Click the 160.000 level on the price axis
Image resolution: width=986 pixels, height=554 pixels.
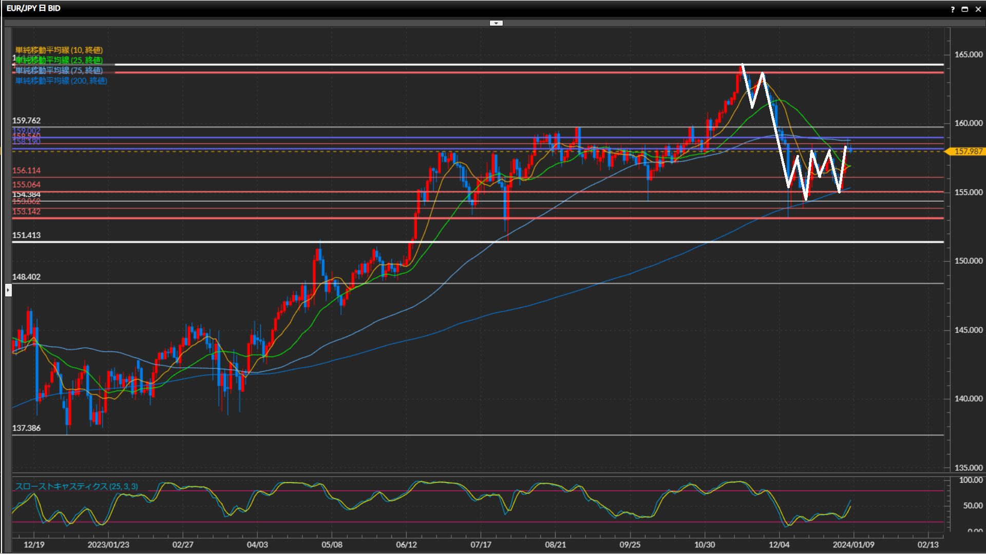(x=968, y=123)
